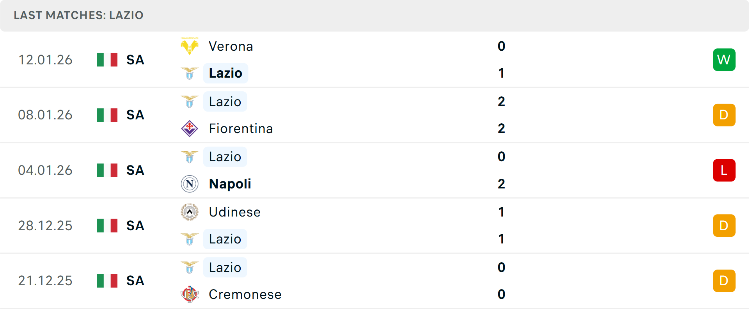Click the 28.12.25 match date
Viewport: 749px width, 309px height.
point(45,226)
